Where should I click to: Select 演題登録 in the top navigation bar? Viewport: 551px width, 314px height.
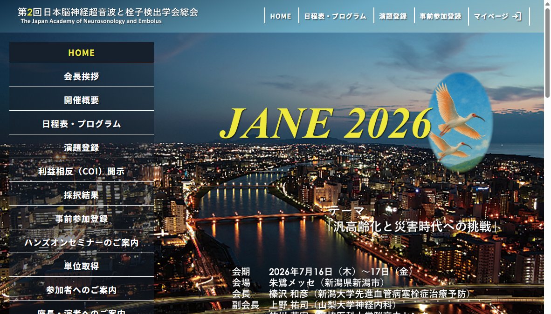point(393,16)
